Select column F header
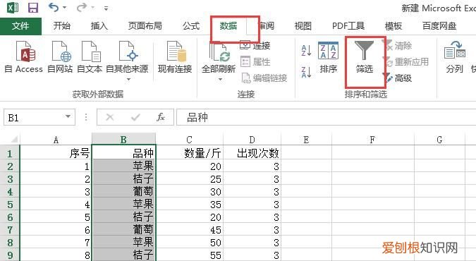 click(x=373, y=140)
